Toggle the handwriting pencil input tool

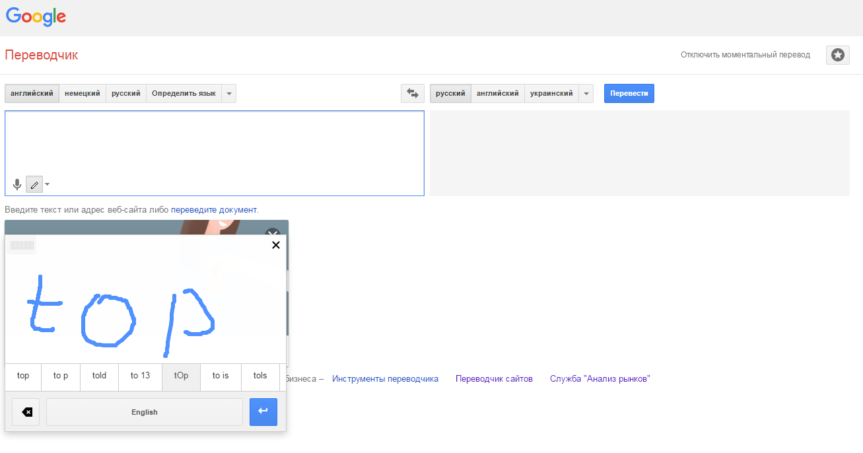pyautogui.click(x=34, y=184)
